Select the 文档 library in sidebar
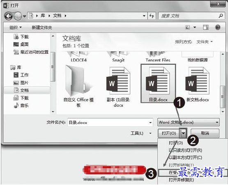 [27, 90]
